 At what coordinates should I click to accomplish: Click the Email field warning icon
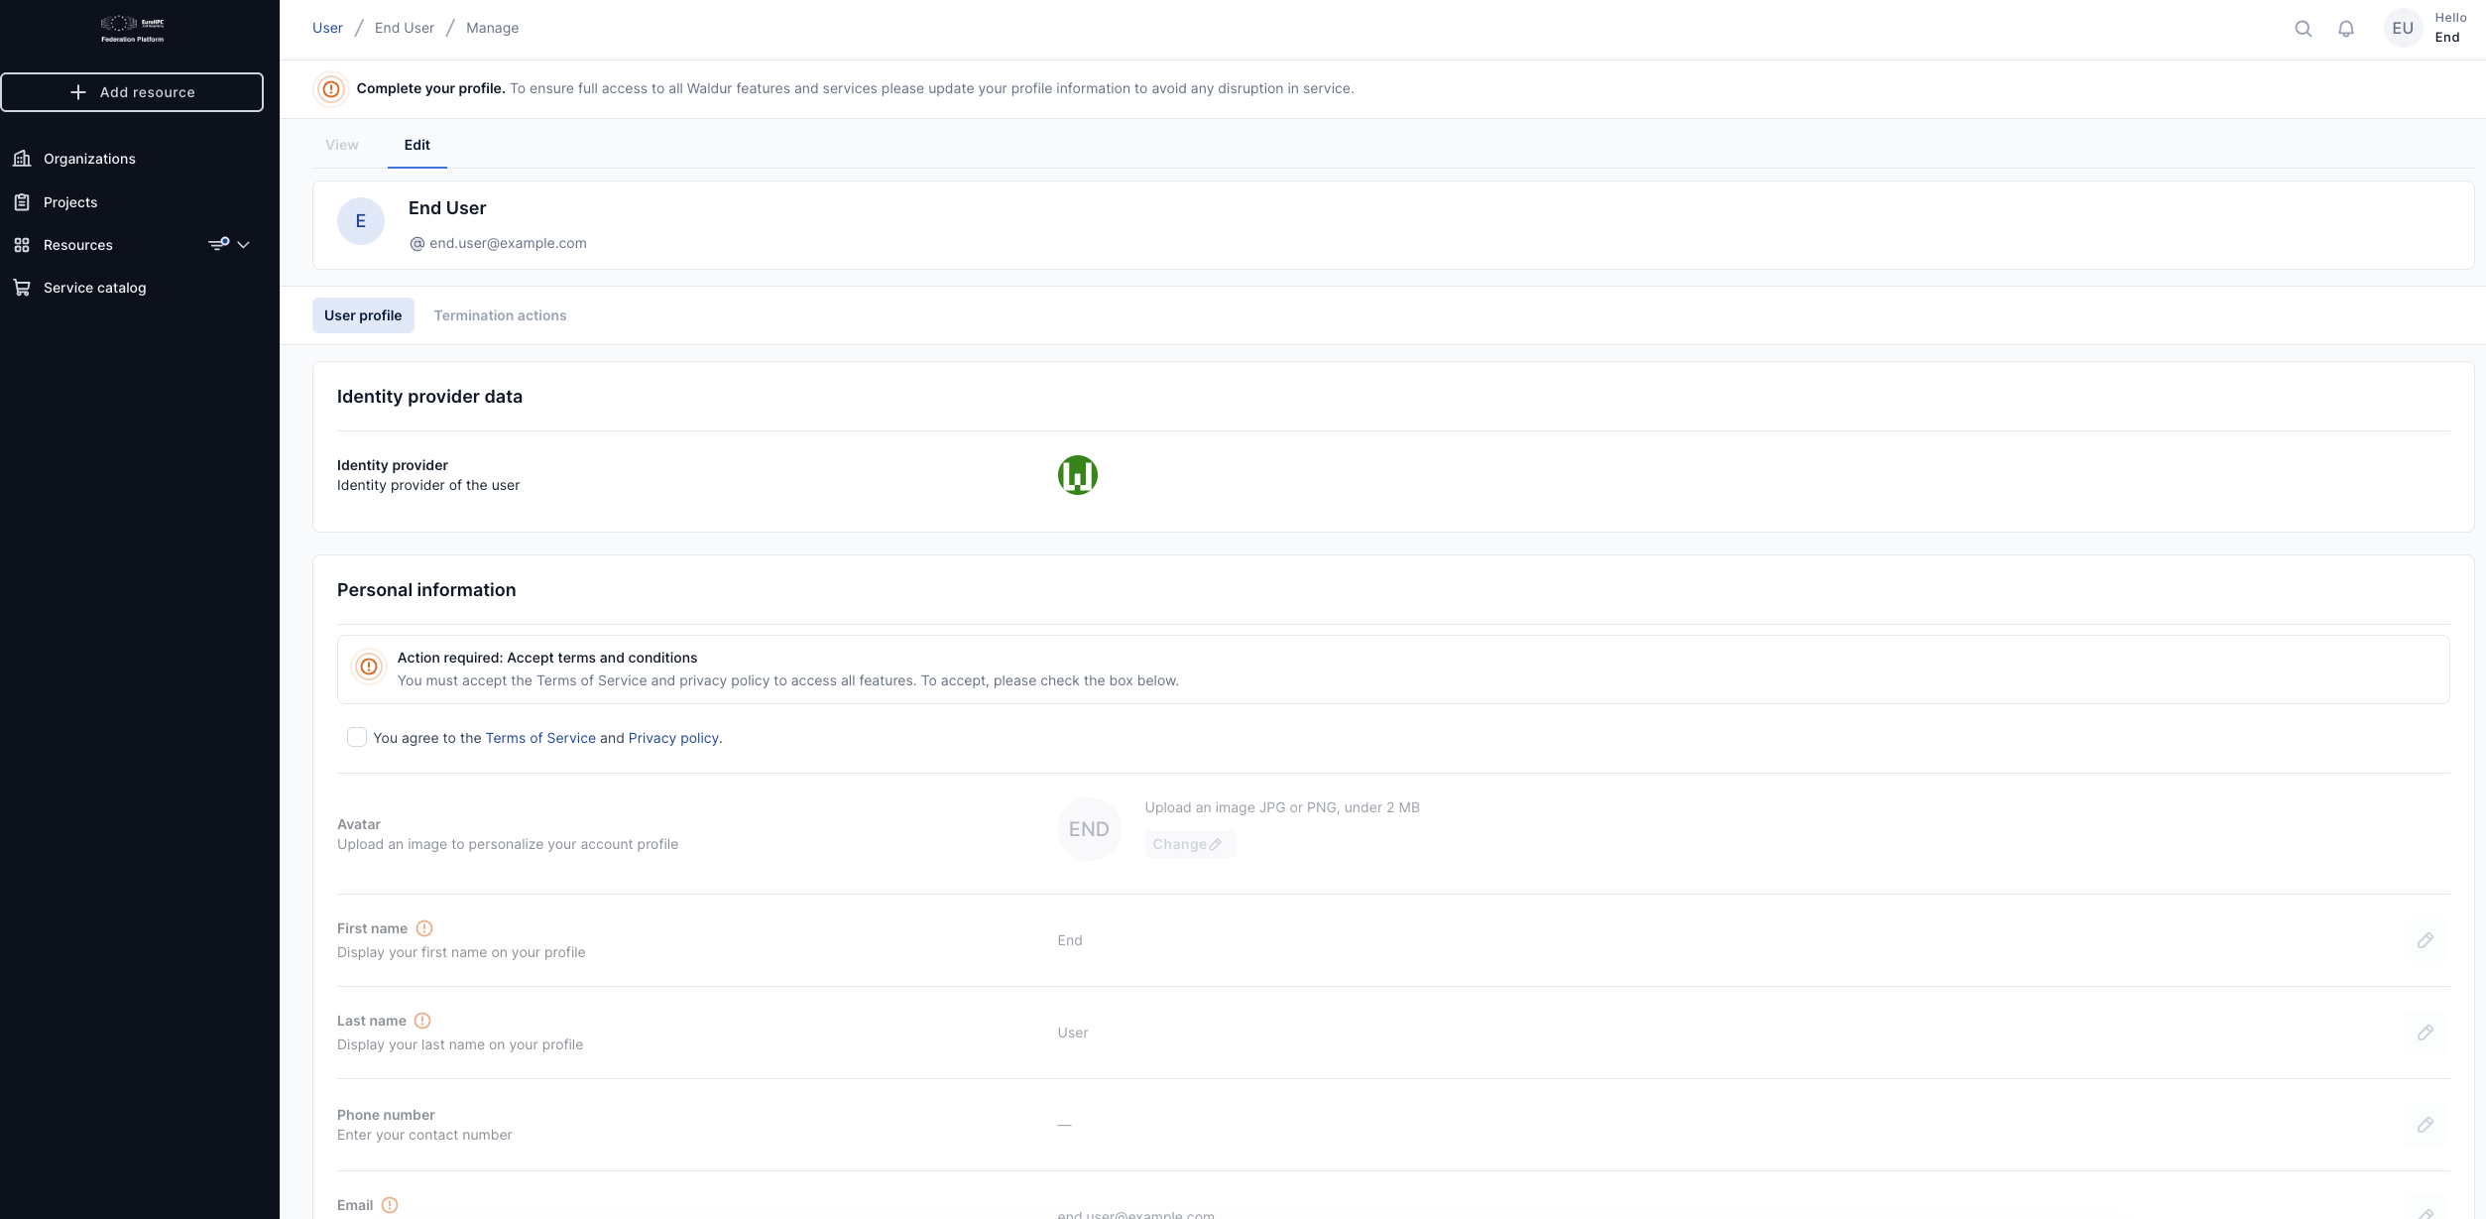point(390,1205)
